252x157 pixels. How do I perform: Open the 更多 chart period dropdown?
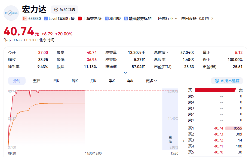click(151, 81)
